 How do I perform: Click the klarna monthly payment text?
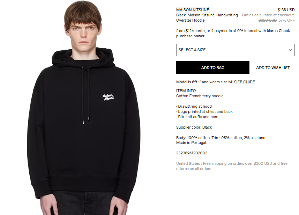point(227,31)
